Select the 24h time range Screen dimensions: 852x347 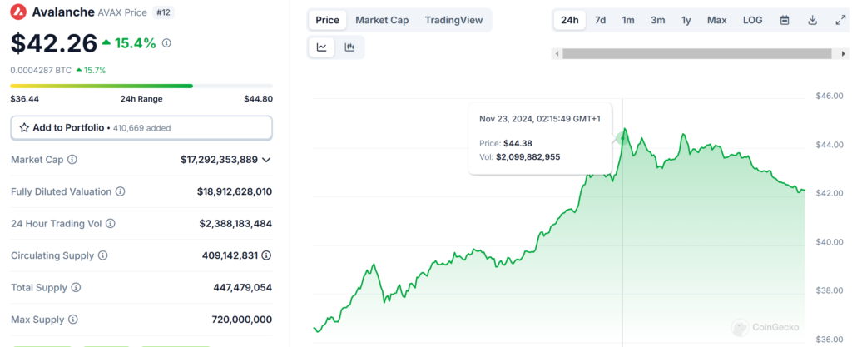tap(570, 20)
